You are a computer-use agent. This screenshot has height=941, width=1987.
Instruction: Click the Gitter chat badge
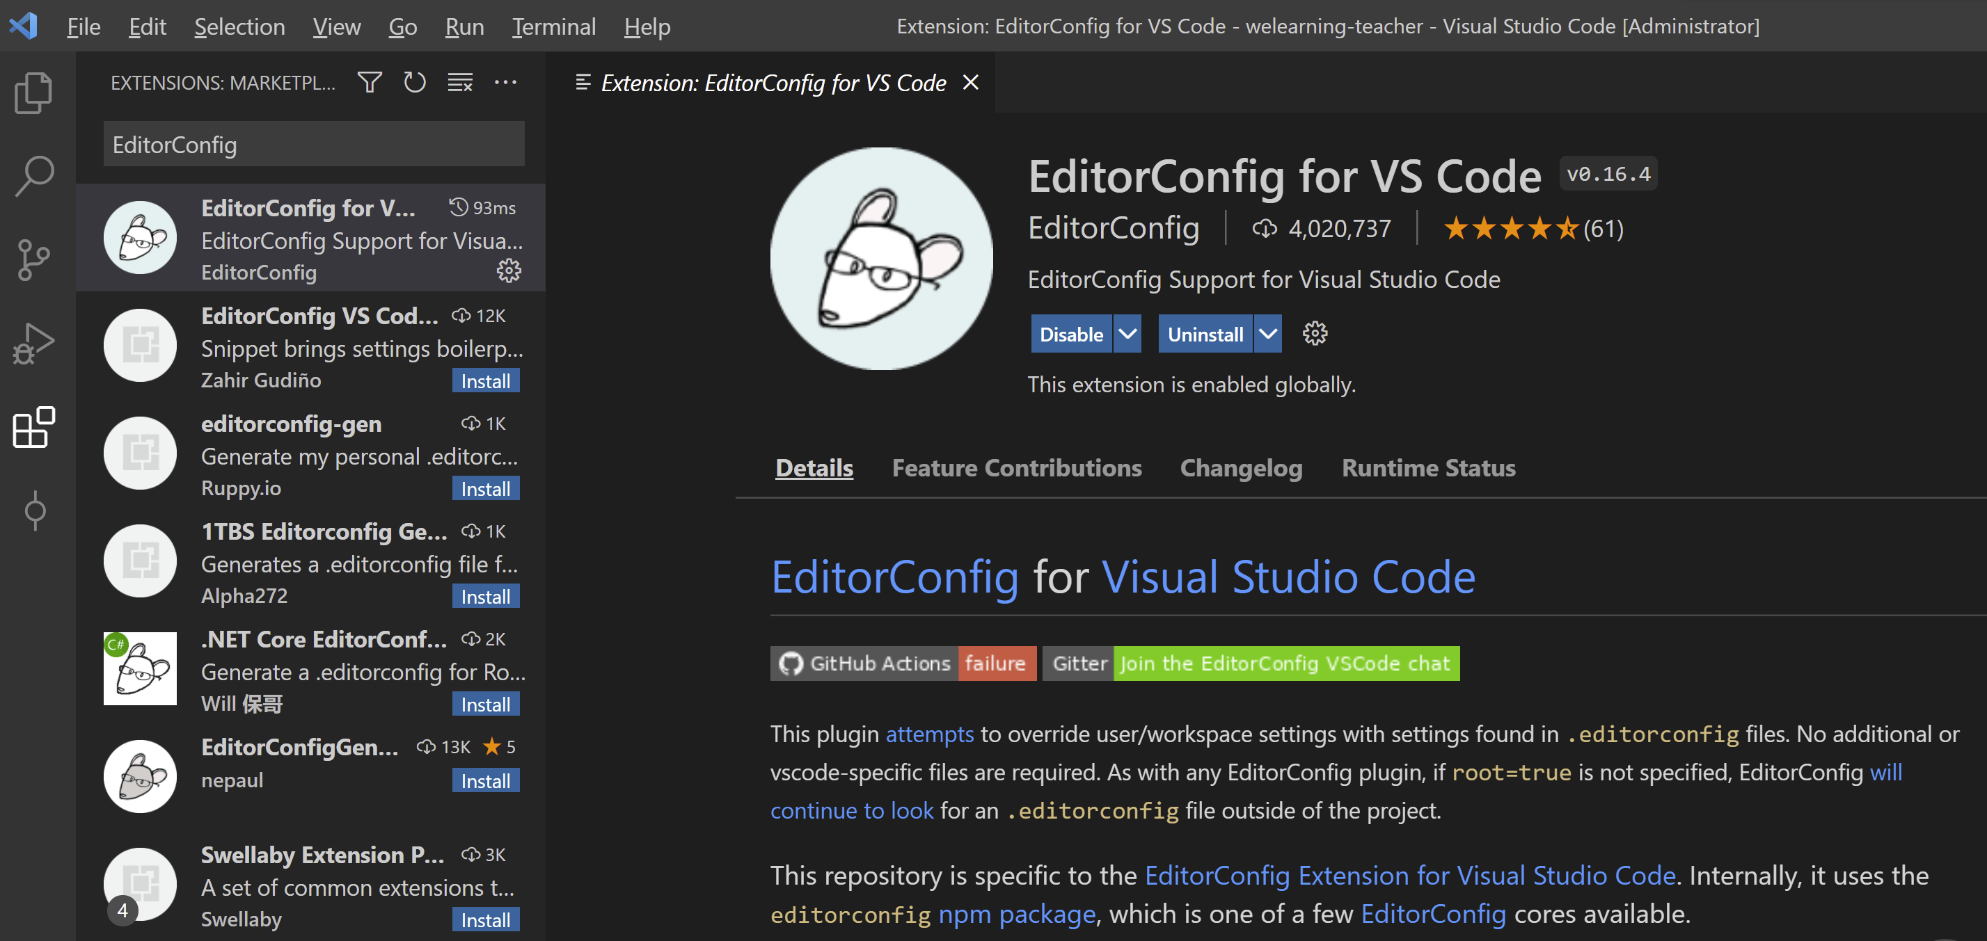click(1251, 663)
